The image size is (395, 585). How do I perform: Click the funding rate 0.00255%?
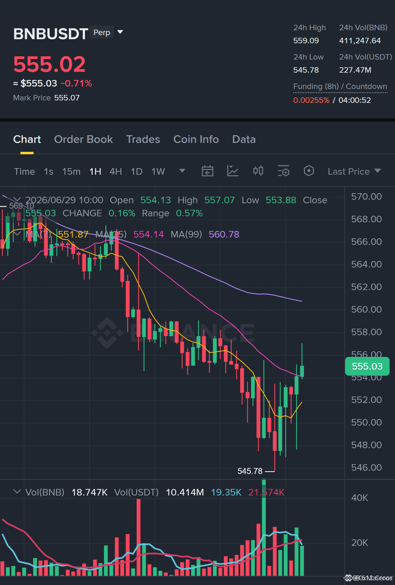[x=311, y=100]
